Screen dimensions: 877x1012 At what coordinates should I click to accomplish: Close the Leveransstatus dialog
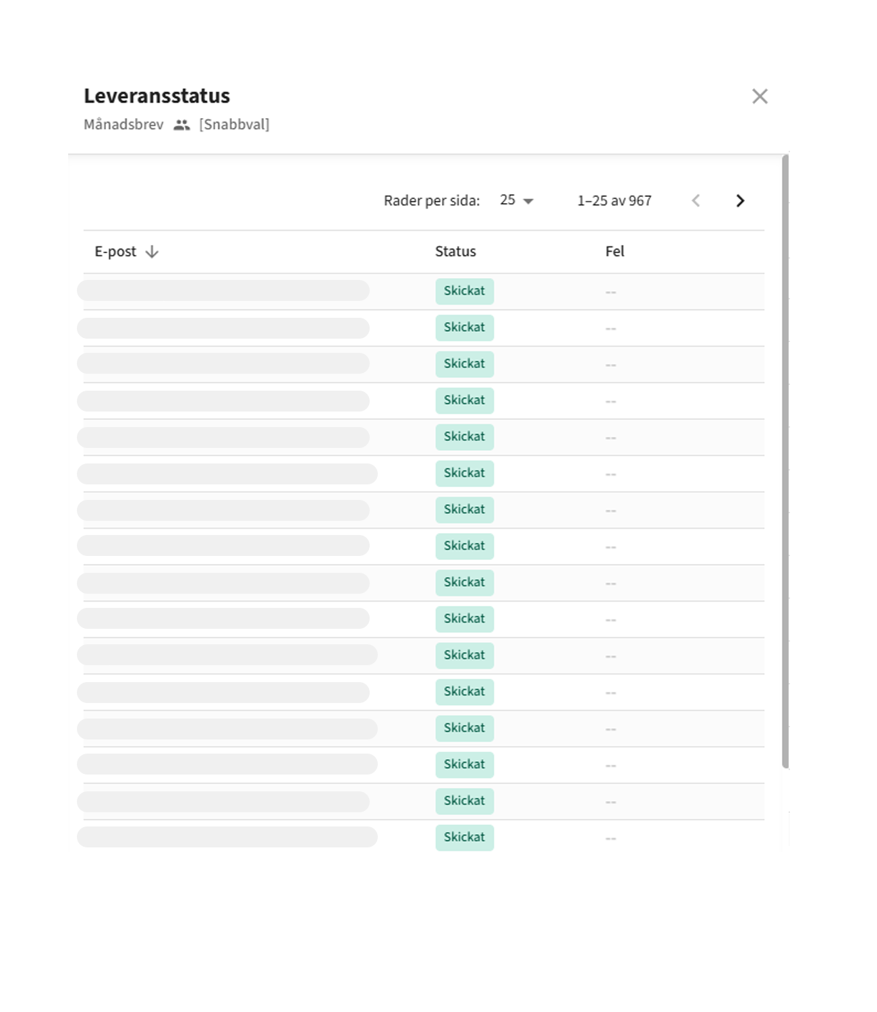[x=760, y=96]
